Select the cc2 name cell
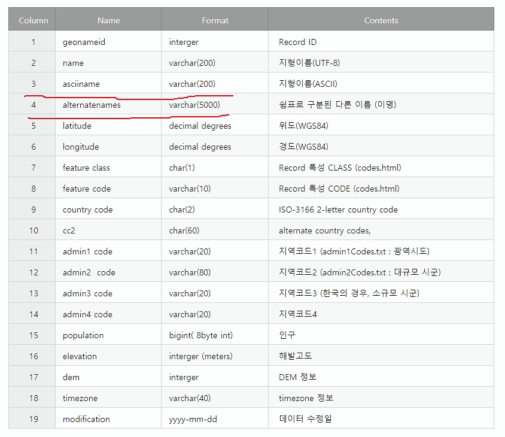This screenshot has height=437, width=505. tap(70, 230)
